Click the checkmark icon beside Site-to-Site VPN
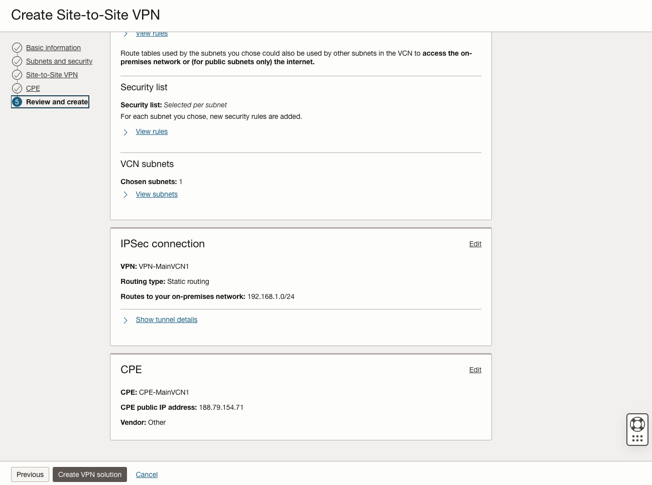652x485 pixels. [x=17, y=75]
